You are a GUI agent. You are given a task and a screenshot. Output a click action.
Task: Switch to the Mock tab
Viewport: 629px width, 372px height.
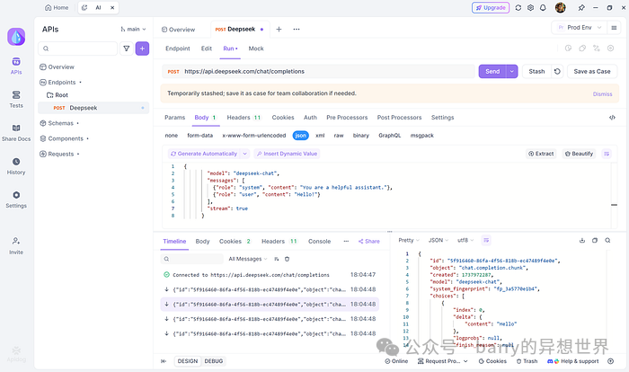[x=256, y=49]
